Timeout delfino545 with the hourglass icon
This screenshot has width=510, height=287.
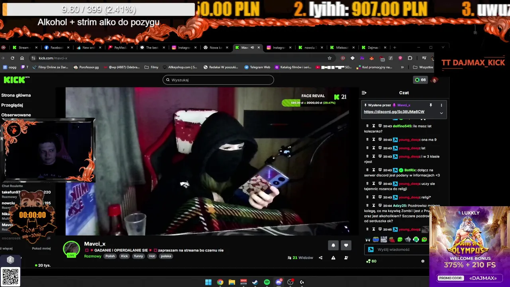[x=374, y=126]
